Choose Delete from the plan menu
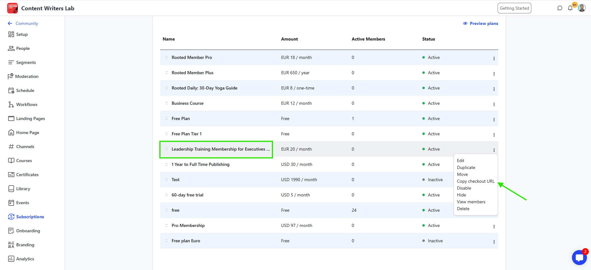The width and height of the screenshot is (591, 270). click(x=463, y=209)
